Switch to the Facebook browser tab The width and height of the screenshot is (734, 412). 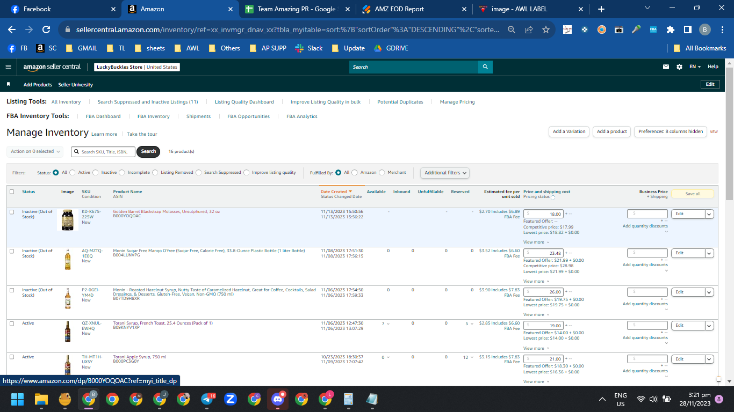click(x=62, y=9)
